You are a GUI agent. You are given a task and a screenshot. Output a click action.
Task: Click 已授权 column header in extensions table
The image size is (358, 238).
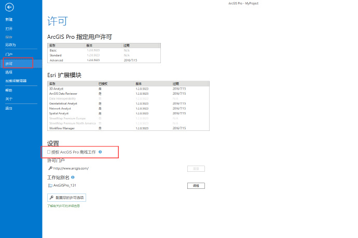coord(103,84)
